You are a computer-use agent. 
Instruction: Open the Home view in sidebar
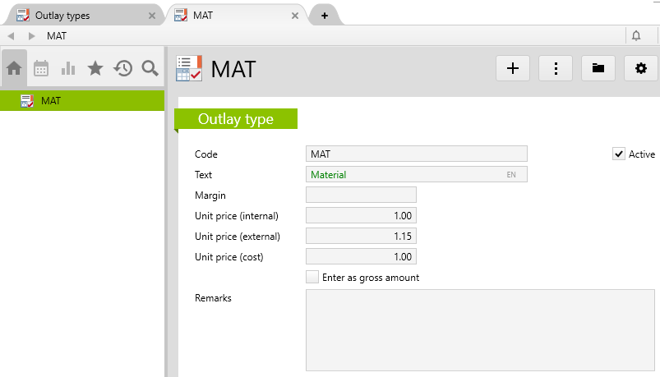[x=14, y=69]
